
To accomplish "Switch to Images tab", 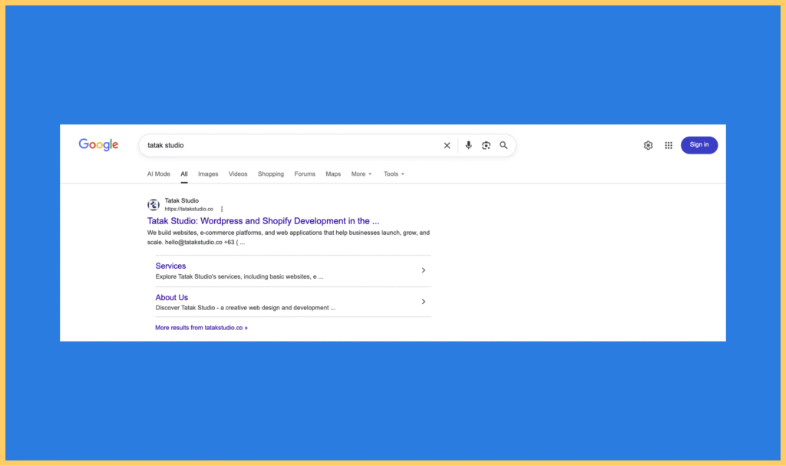I will point(208,174).
